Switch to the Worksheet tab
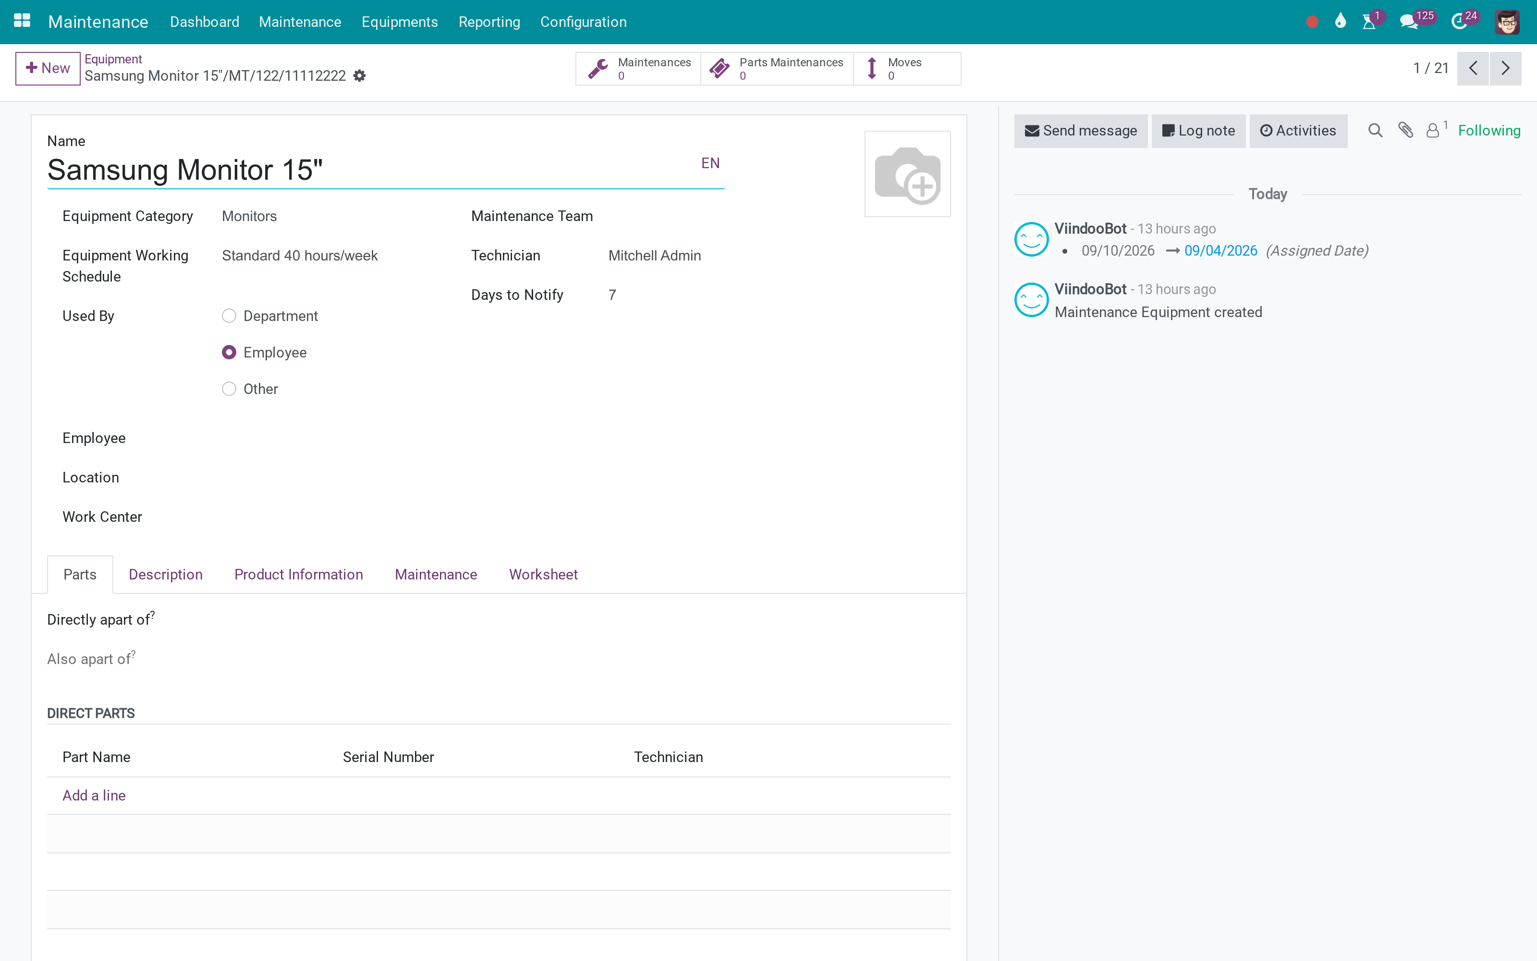 tap(544, 575)
